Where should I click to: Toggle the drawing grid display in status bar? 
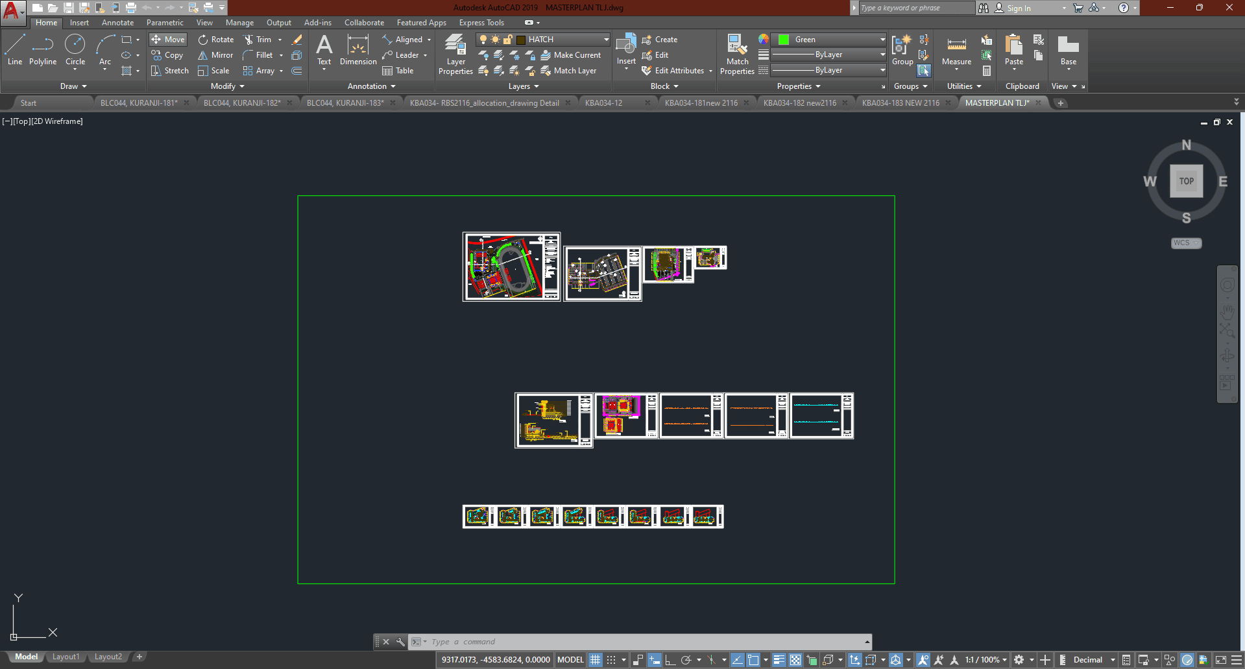point(595,660)
